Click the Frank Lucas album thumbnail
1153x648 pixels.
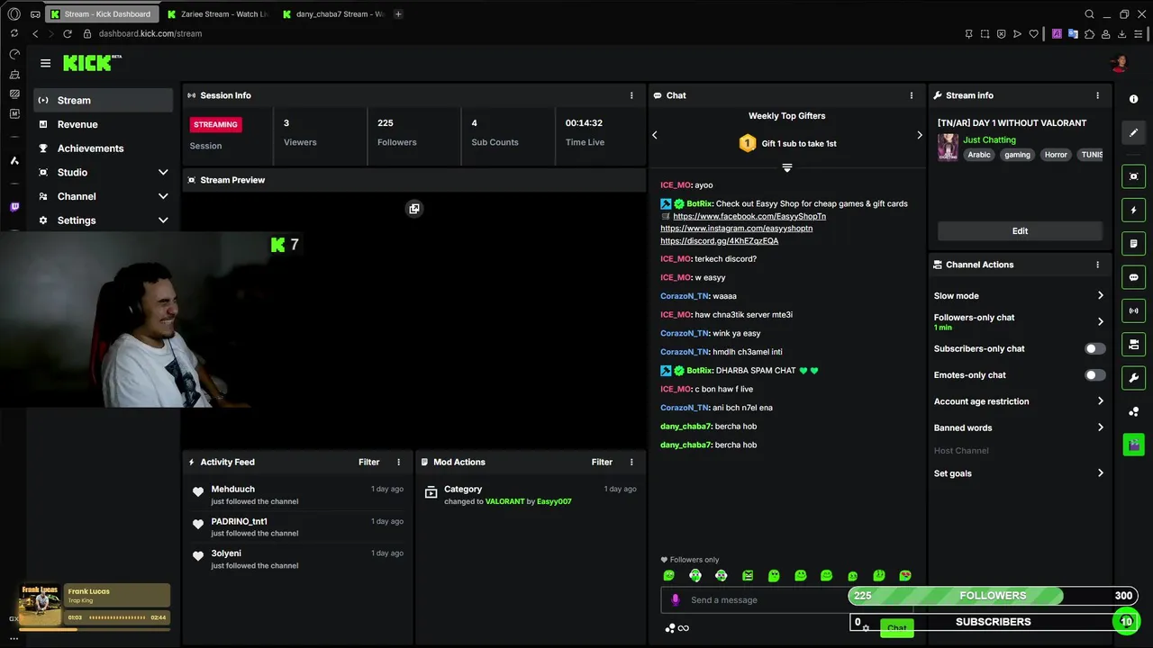pyautogui.click(x=40, y=606)
